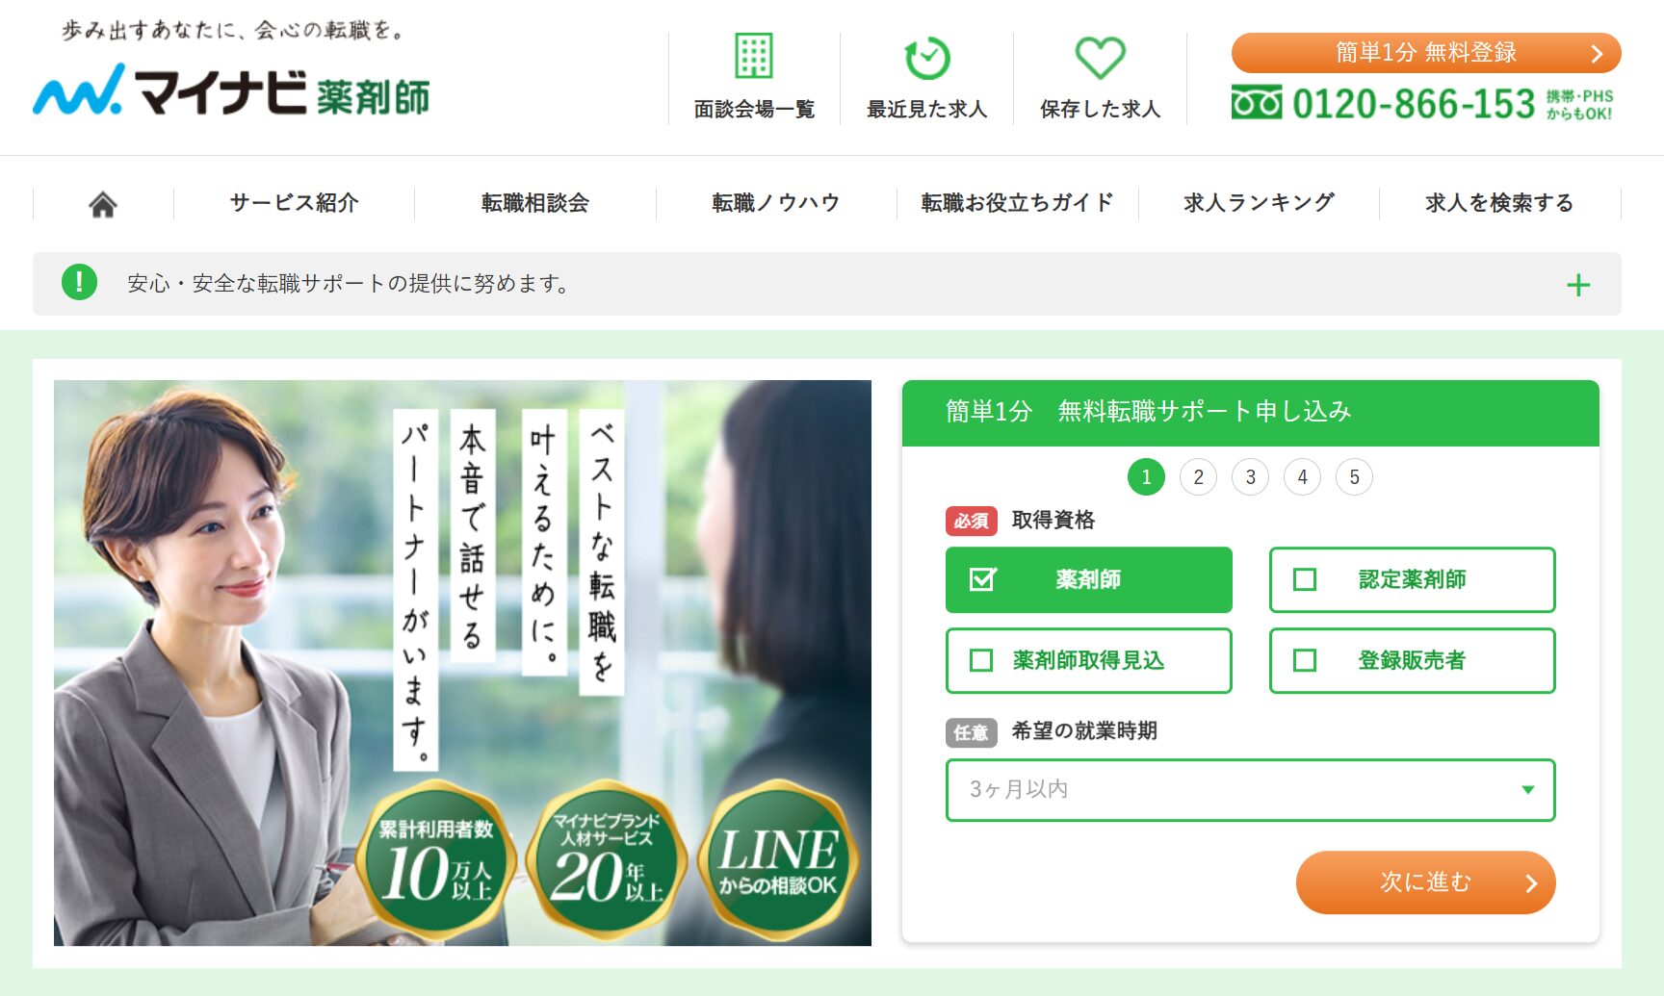Expand the 安心・安全 notice with plus
This screenshot has width=1664, height=996.
click(1578, 285)
